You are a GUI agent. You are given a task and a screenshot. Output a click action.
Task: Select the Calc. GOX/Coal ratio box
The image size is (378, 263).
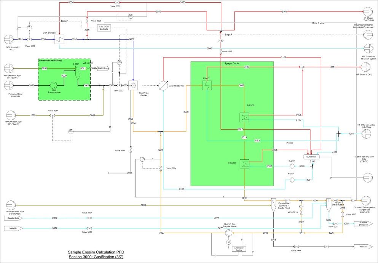point(104,28)
